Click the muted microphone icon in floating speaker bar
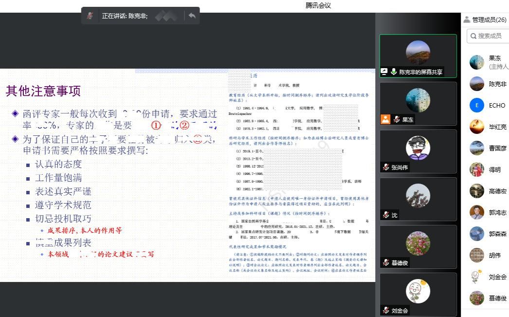 (90, 16)
